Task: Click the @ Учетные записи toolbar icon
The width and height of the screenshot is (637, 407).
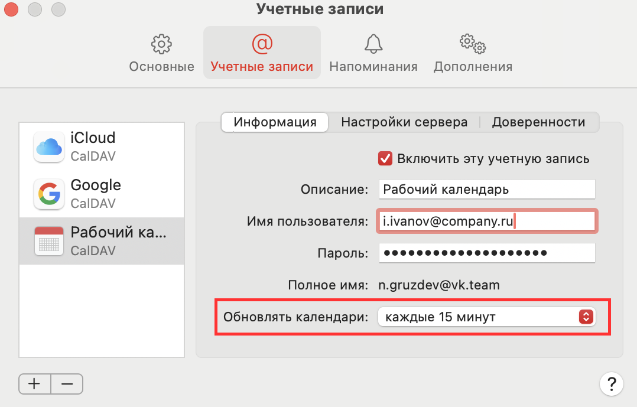Action: (262, 44)
